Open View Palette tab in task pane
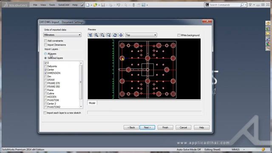272x153 pixels. pos(268,39)
